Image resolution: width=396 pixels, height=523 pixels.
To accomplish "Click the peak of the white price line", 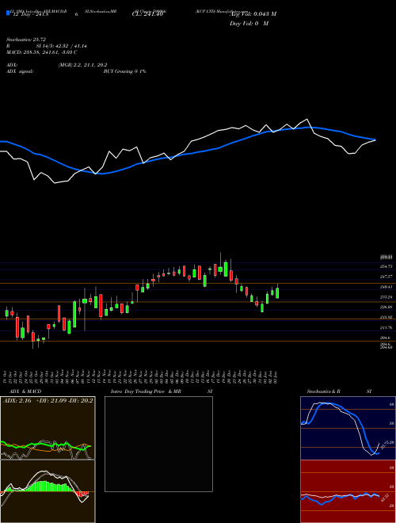I will point(307,119).
